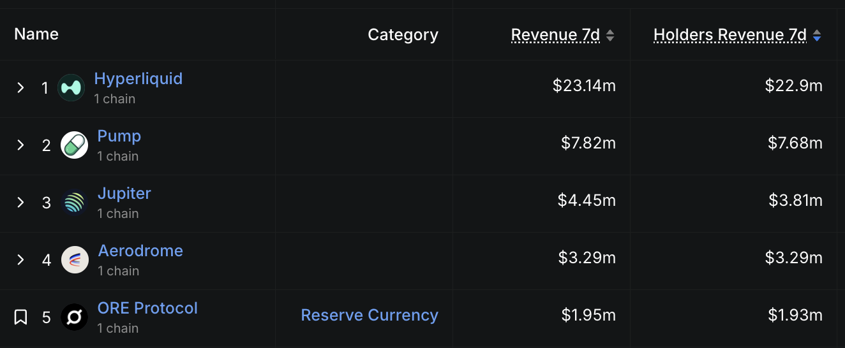
Task: Open the Hyperliquid protocol link
Action: (138, 78)
